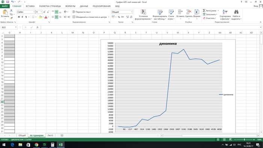This screenshot has height=148, width=263.
Task: Open the Calculator app in the taskbar
Action: click(53, 145)
